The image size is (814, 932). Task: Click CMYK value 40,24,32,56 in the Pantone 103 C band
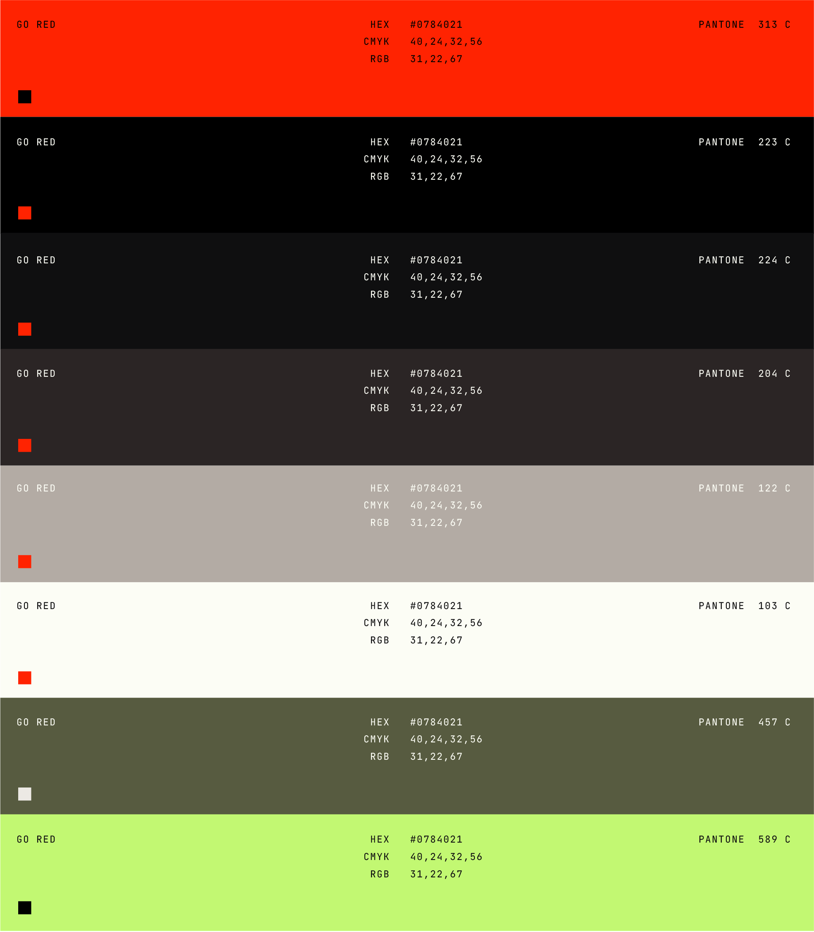(446, 623)
